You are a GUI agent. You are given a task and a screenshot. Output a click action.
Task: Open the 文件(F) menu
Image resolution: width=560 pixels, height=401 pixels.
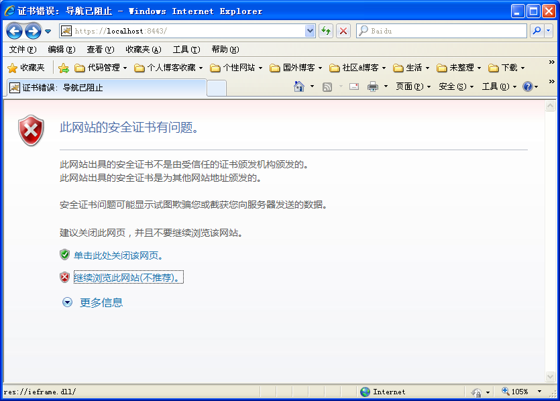click(x=23, y=50)
